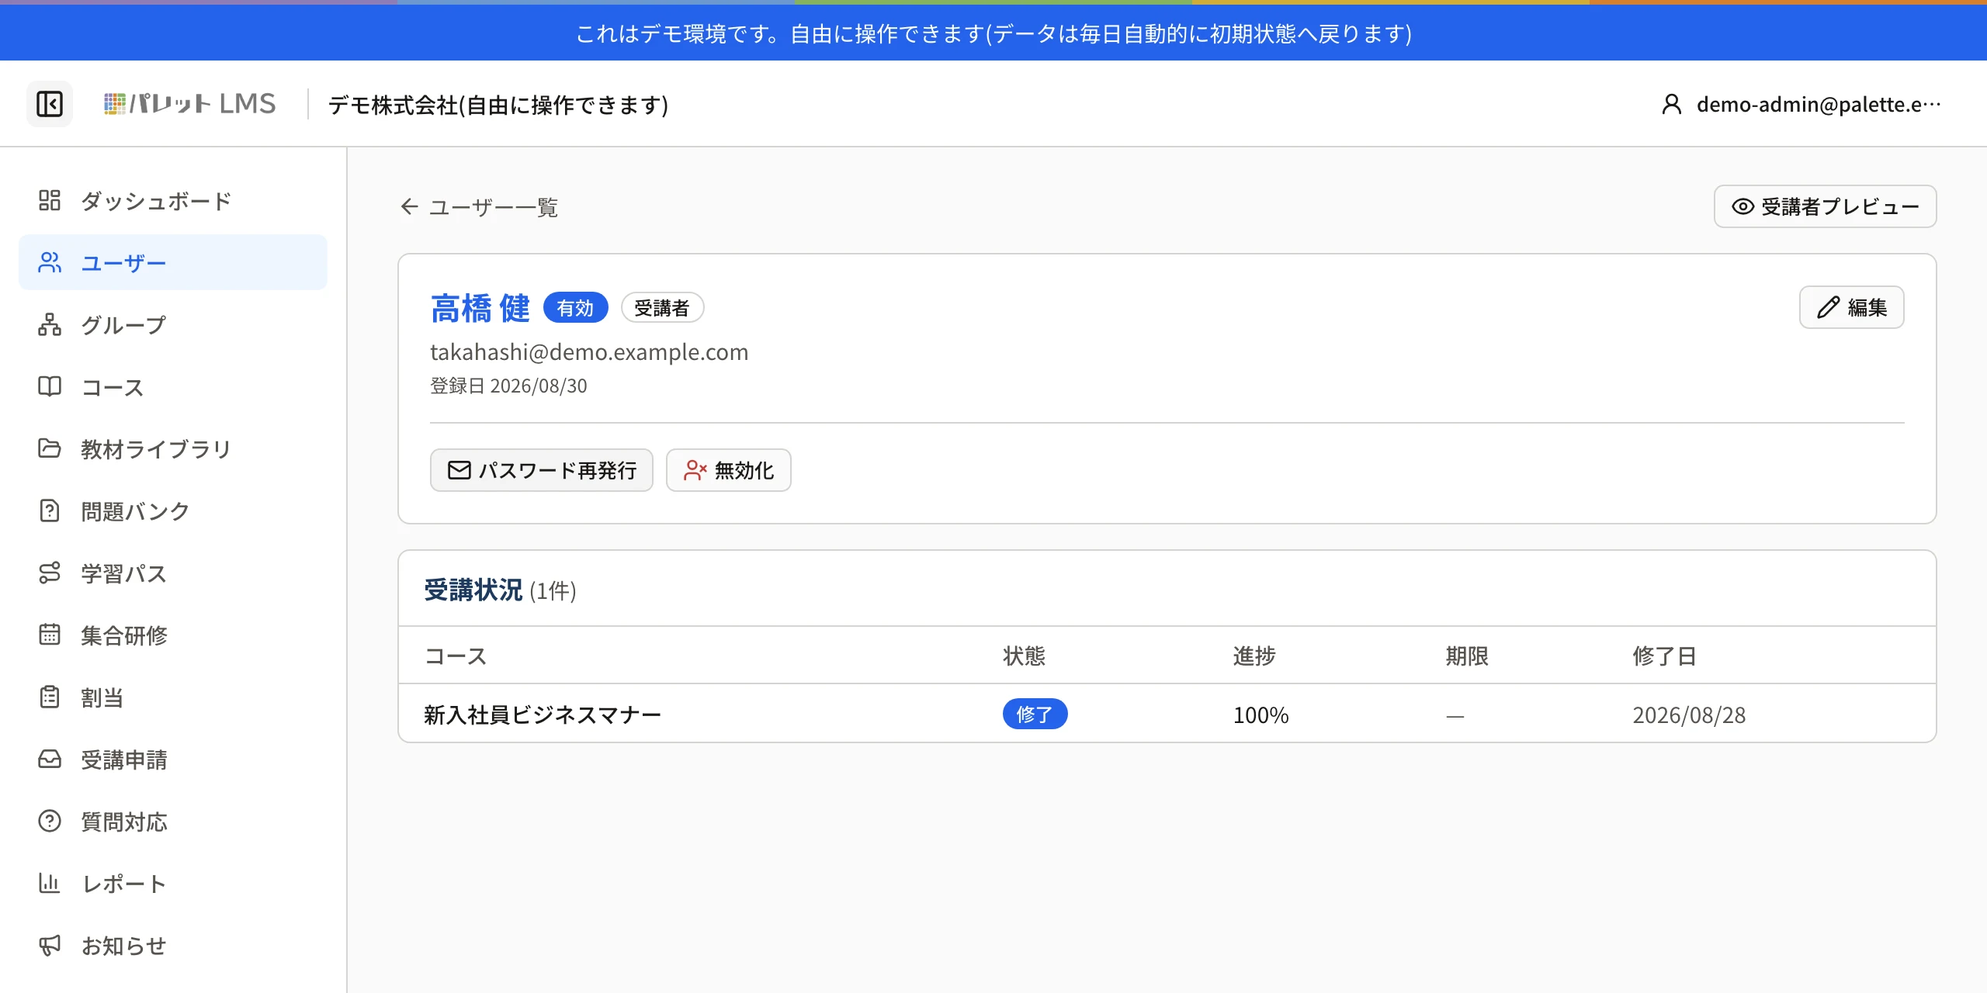The height and width of the screenshot is (993, 1987).
Task: Click the 100% progress value
Action: click(x=1261, y=714)
